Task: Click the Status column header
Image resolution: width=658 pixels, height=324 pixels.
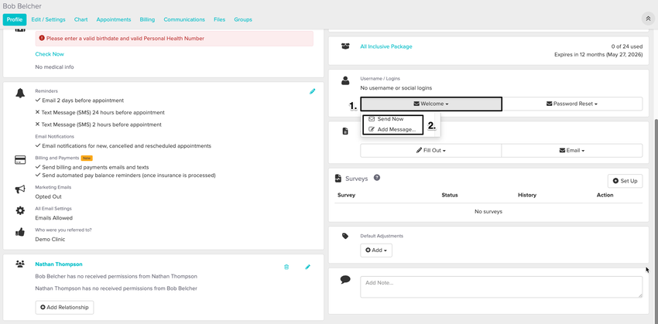Action: coord(450,196)
